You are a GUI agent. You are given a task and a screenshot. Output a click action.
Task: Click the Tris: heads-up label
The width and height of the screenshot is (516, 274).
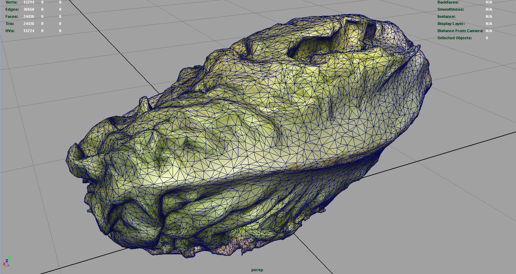(x=10, y=24)
